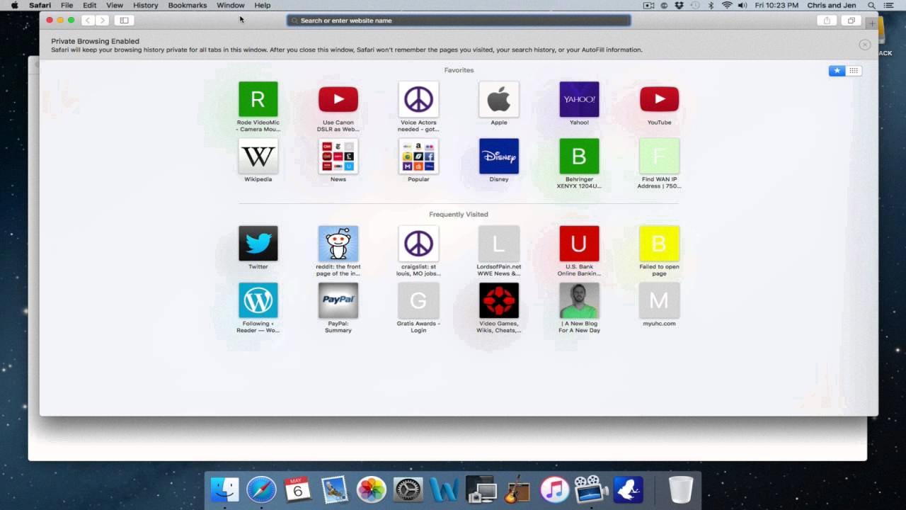Screen dimensions: 906x510
Task: Expand the Popular favorites folder
Action: [x=418, y=156]
